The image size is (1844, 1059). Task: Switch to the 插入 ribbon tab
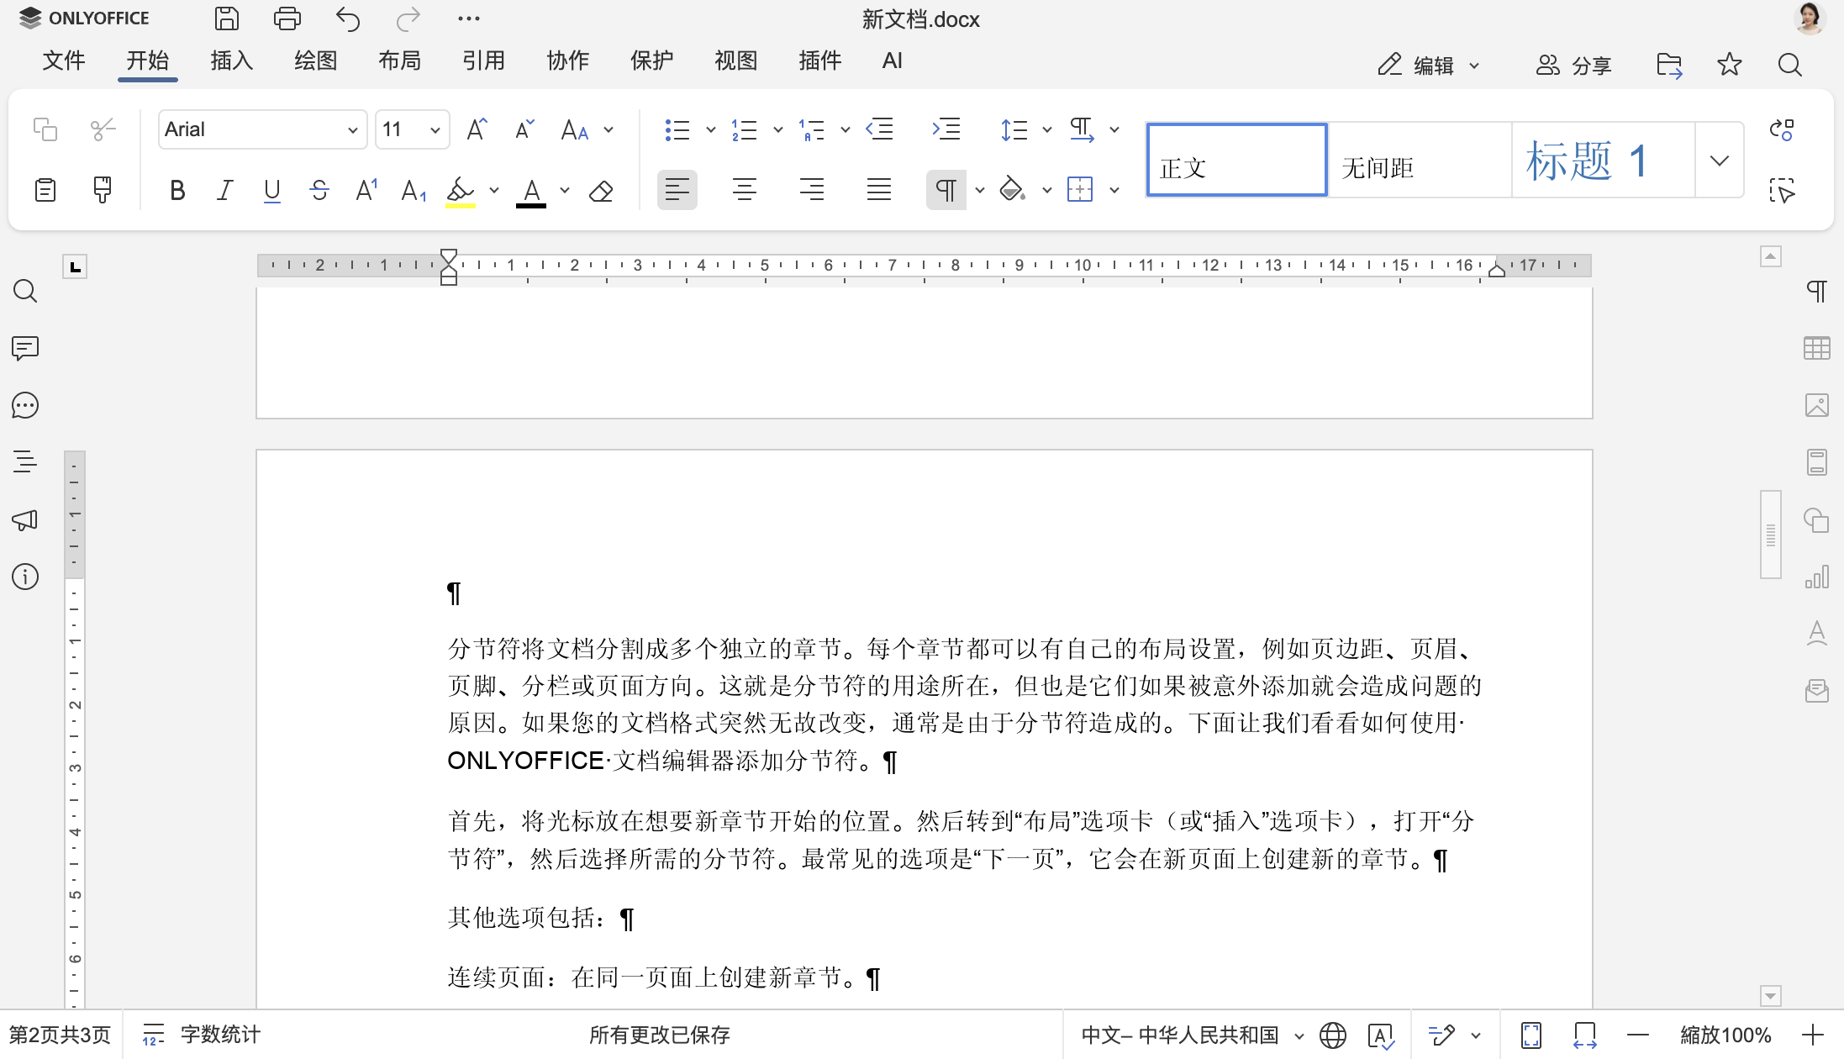click(231, 60)
